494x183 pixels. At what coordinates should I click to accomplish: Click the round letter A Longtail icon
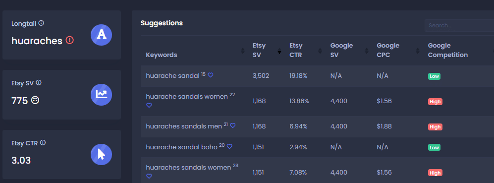click(x=102, y=35)
